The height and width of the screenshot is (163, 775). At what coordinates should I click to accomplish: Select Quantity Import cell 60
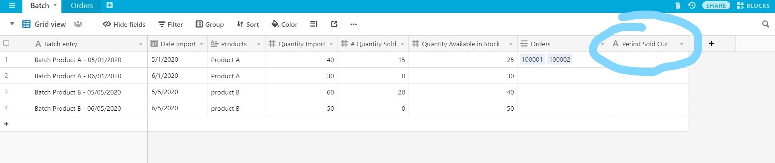[x=301, y=92]
